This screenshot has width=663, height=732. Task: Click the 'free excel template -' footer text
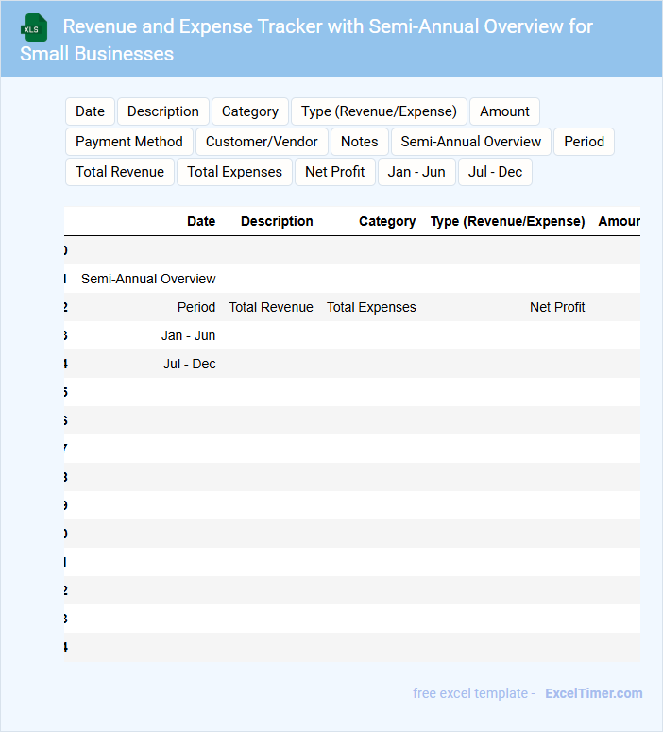(x=473, y=693)
